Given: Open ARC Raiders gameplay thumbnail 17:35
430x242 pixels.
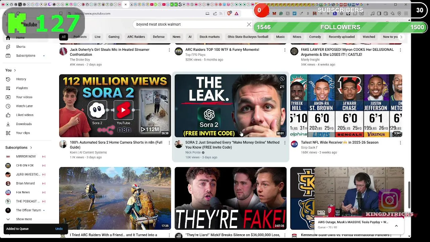Looking at the screenshot, I should click(115, 198).
